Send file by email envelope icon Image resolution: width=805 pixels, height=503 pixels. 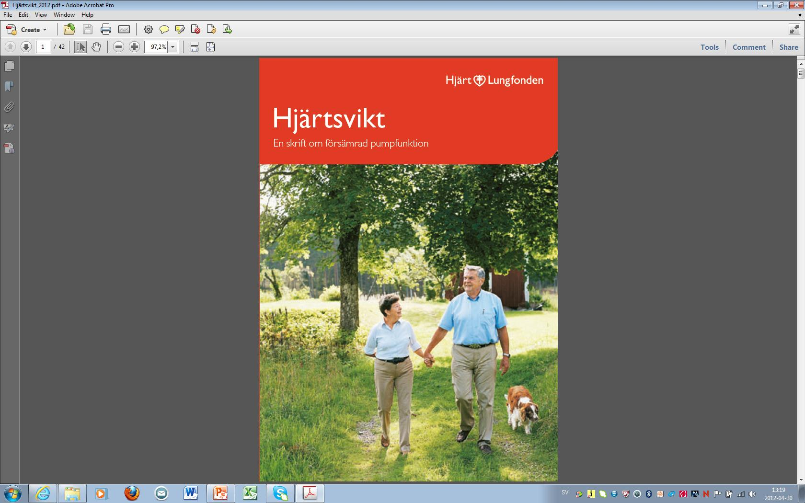coord(124,30)
